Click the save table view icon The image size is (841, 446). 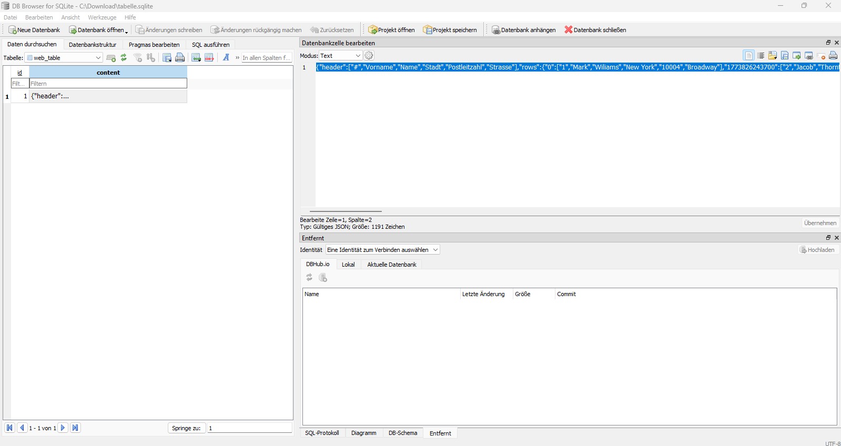click(167, 58)
